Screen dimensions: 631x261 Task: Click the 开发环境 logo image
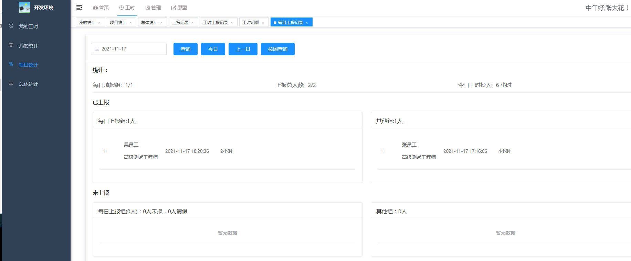coord(24,8)
